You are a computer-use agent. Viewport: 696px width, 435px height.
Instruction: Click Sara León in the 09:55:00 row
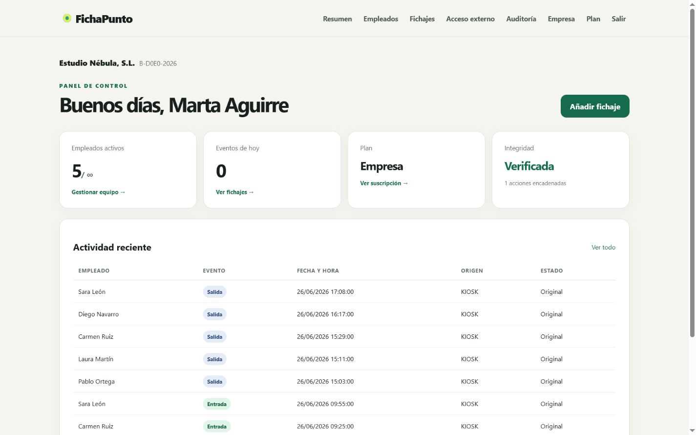[92, 404]
